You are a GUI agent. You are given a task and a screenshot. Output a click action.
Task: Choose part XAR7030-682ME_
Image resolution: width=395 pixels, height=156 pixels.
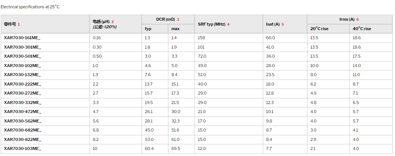click(x=22, y=130)
